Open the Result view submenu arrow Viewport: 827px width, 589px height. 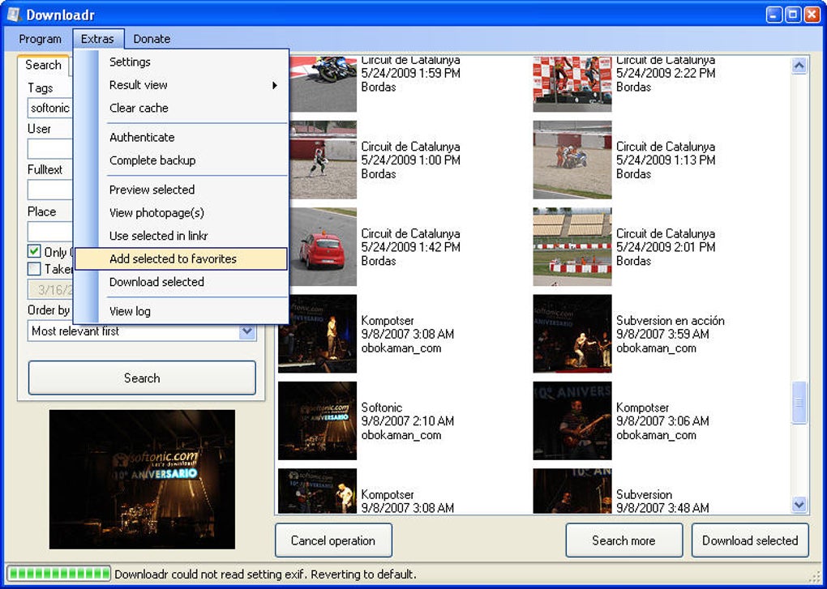(x=274, y=85)
